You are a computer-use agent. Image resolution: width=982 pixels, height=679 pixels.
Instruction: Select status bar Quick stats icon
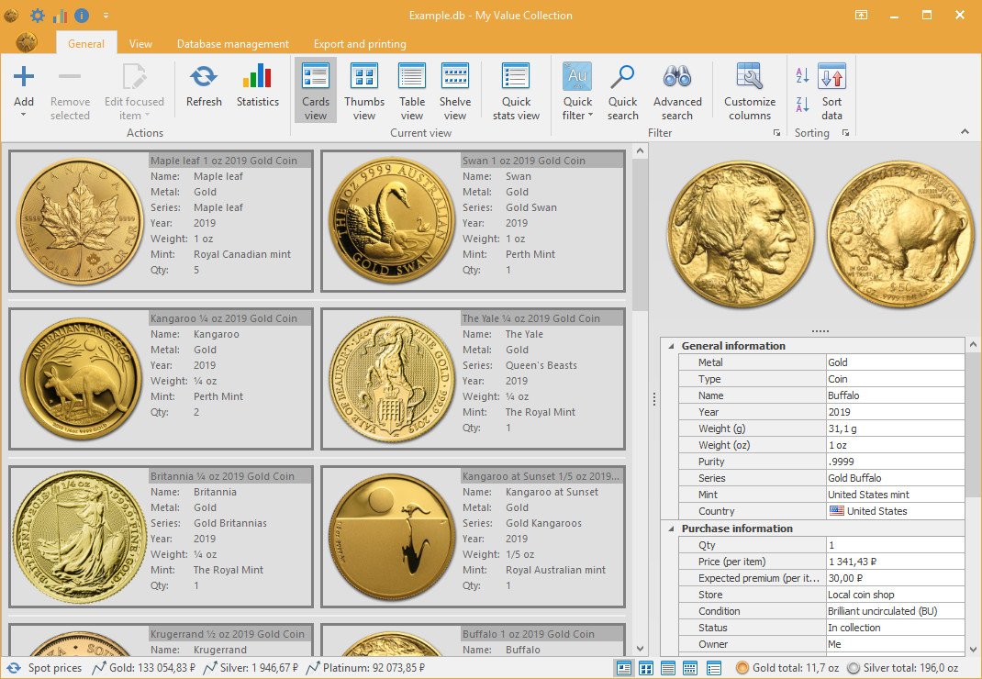(713, 668)
